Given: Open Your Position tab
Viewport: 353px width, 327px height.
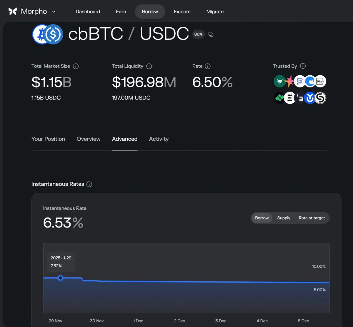Looking at the screenshot, I should pyautogui.click(x=48, y=139).
